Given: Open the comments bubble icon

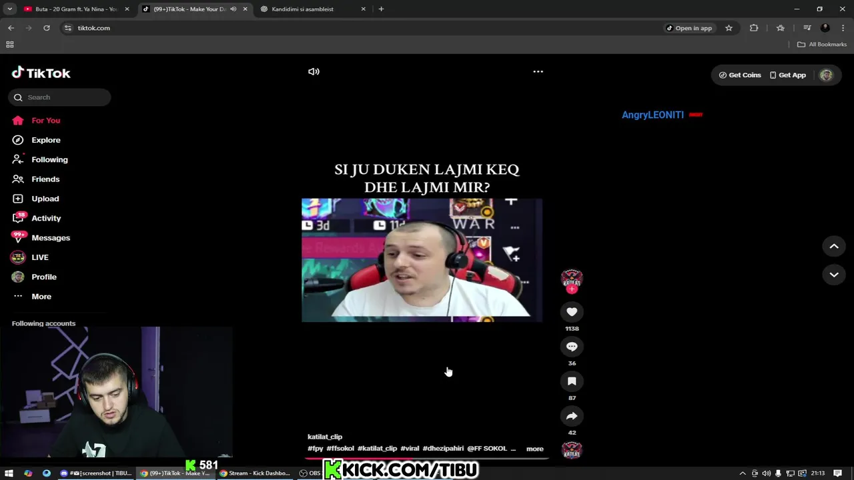Looking at the screenshot, I should point(572,347).
